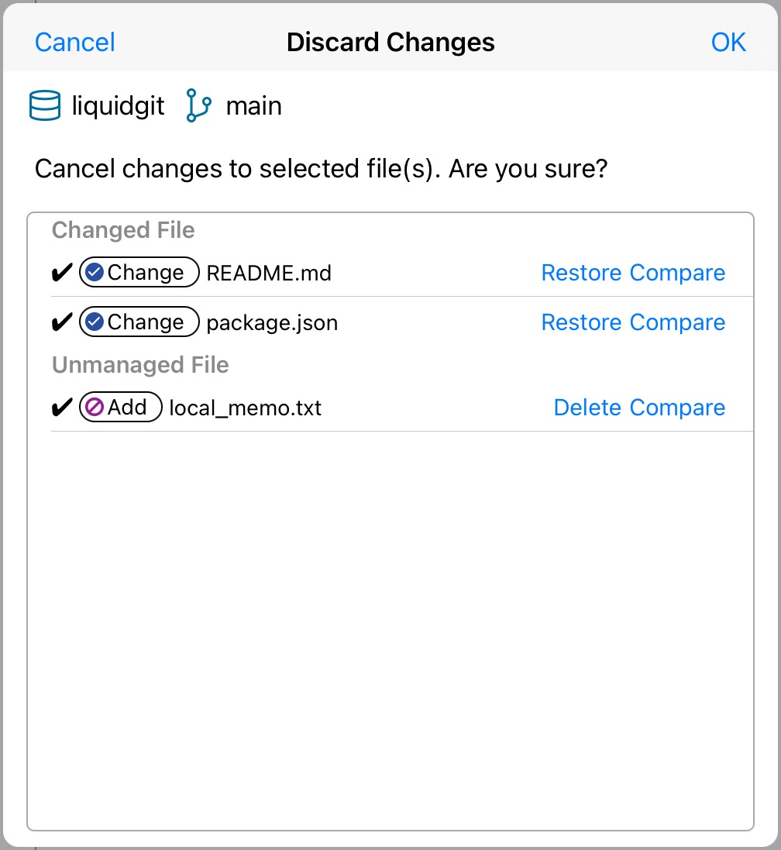The height and width of the screenshot is (850, 781).
Task: Click the blue check icon in package.json's Change badge
Action: pos(96,322)
